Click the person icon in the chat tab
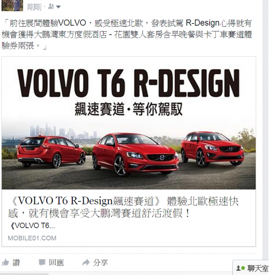The height and width of the screenshot is (275, 277). click(x=238, y=268)
